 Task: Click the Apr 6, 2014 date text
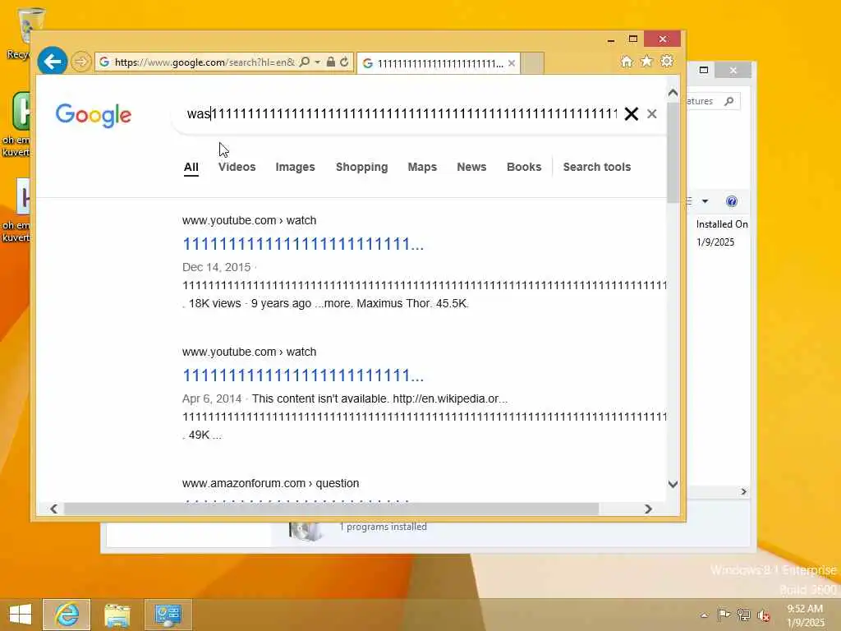pyautogui.click(x=212, y=398)
